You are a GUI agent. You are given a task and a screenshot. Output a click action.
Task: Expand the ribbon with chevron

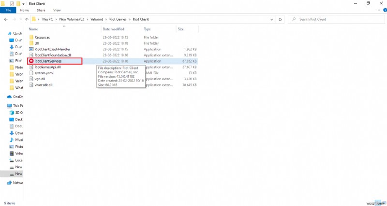(x=379, y=10)
